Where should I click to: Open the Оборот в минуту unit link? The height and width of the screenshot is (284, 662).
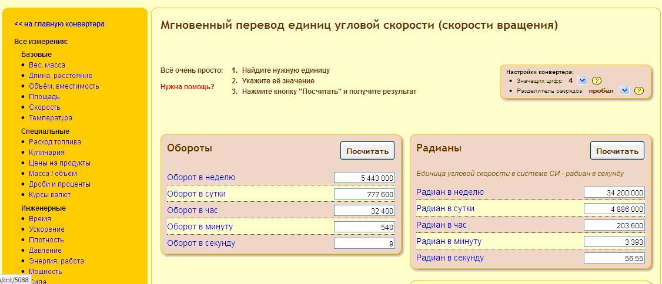tap(200, 226)
